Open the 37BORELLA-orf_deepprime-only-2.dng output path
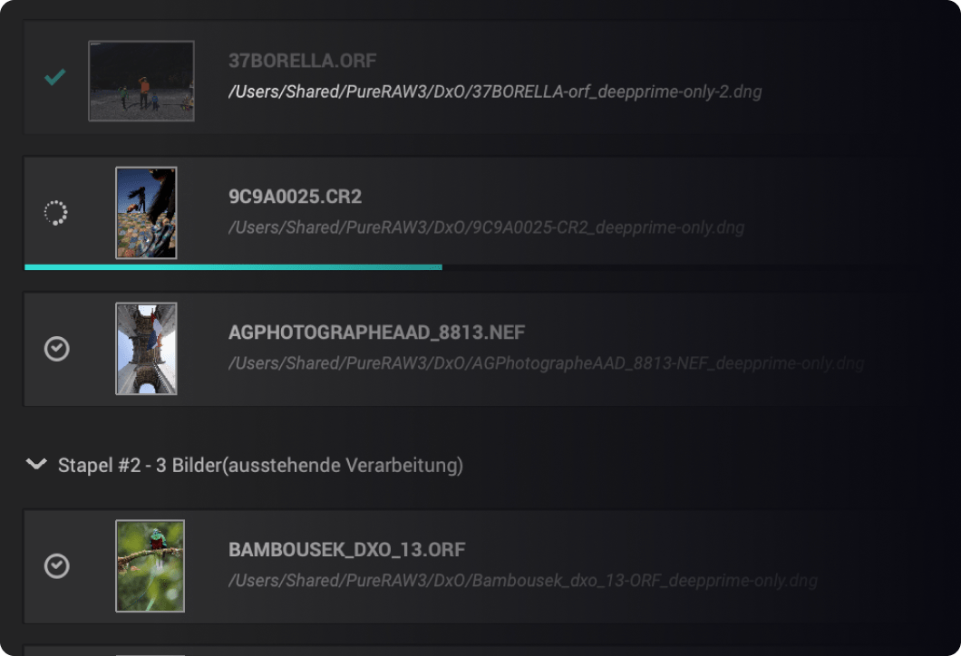Screen dimensions: 961x656 tap(495, 92)
